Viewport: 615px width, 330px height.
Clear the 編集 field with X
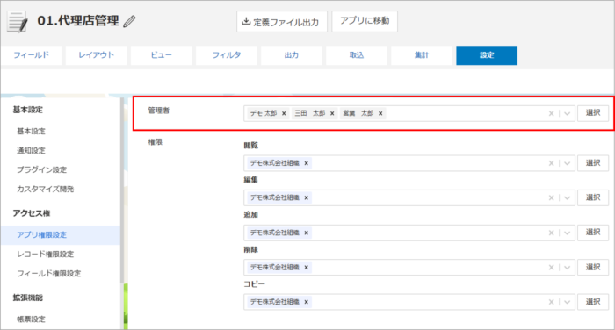[551, 198]
